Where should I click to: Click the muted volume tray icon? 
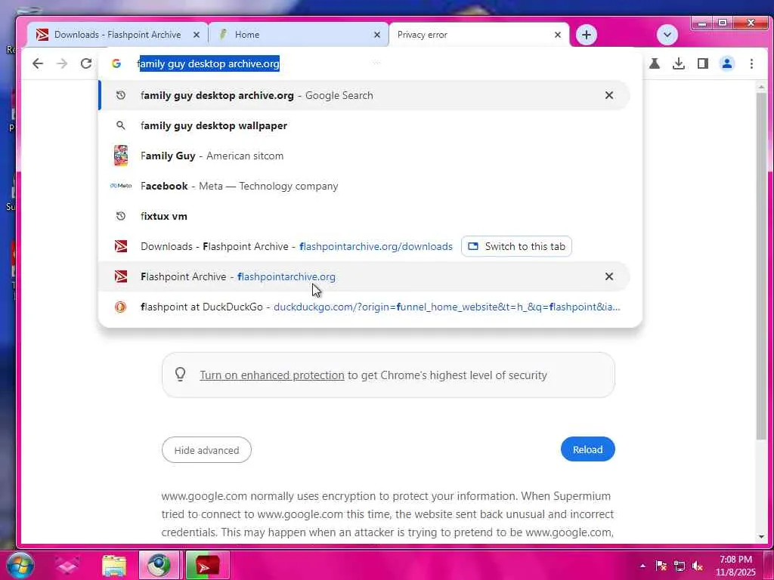(x=698, y=566)
